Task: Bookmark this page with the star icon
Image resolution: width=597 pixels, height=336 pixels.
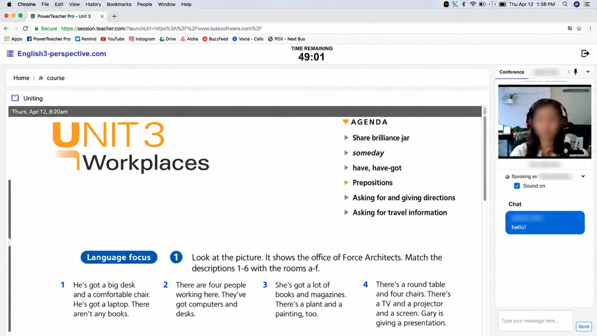Action: [x=579, y=29]
